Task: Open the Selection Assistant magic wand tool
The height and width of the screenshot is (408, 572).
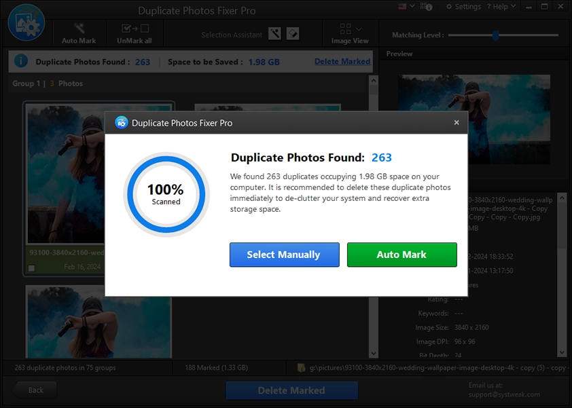Action: [274, 34]
